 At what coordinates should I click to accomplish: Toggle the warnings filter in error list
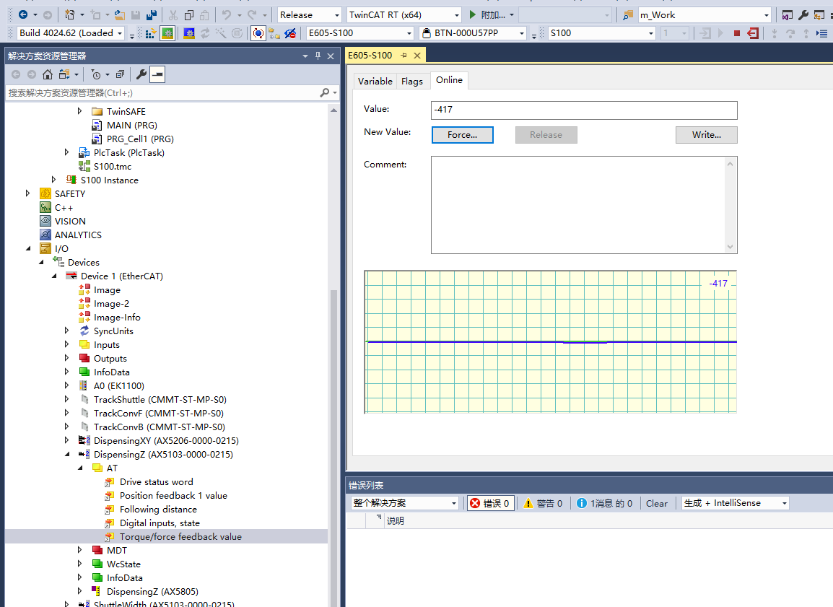tap(542, 503)
